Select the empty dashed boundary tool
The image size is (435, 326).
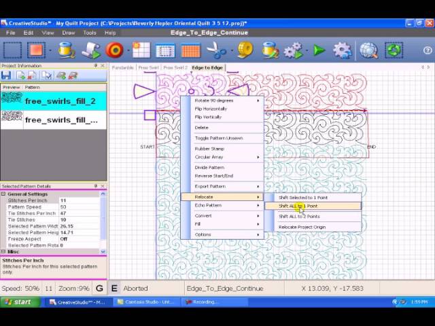point(12,50)
